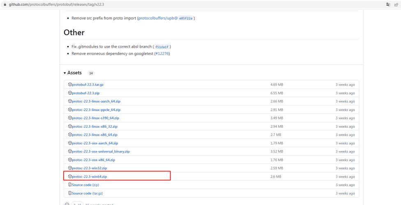Screen dimensions: 401x205
Task: Click the archive icon beside Source code (tar.gz)
Action: (70, 193)
